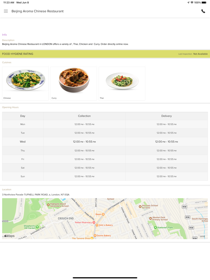Screen dimensions: 210x280
Task: Select the Info tab label
Action: click(x=4, y=35)
